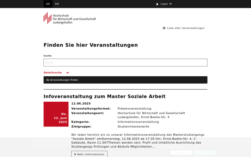Click the Kategorie label

click(80, 122)
